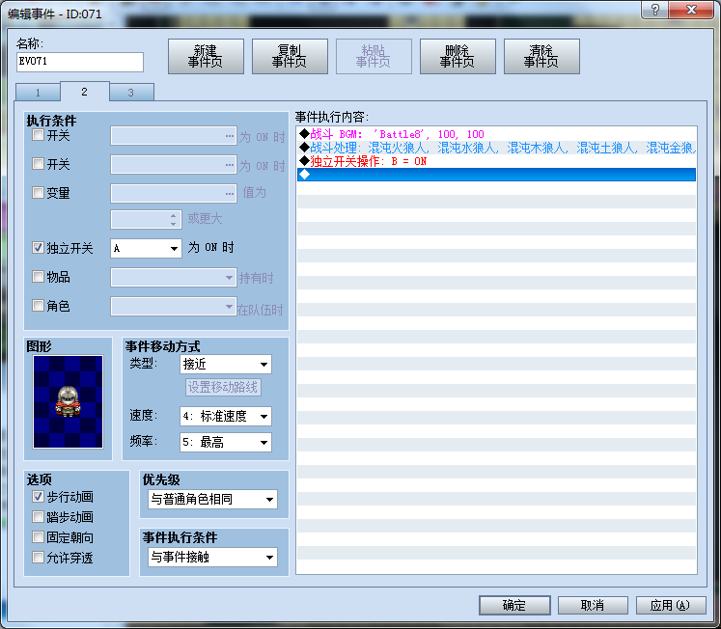The width and height of the screenshot is (721, 629).
Task: Switch to event page tab 3
Action: point(131,93)
